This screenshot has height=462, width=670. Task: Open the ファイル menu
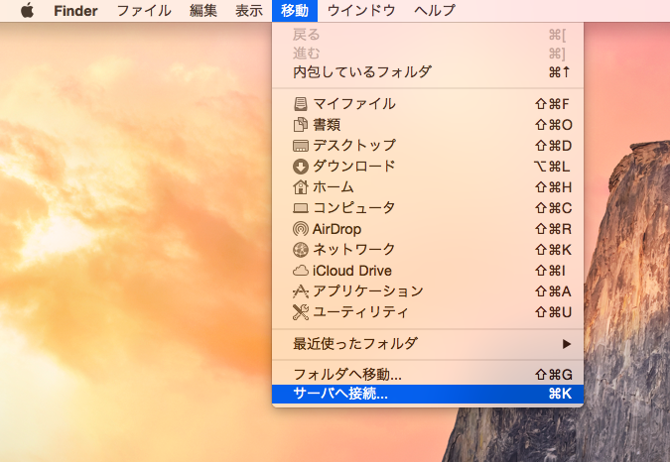point(144,11)
